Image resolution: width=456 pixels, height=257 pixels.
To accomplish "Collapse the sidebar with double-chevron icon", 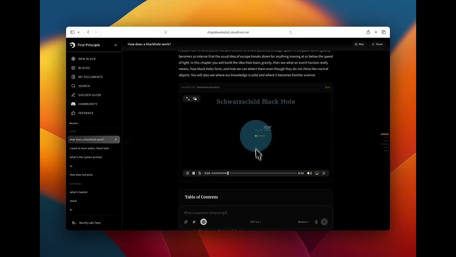I will coord(115,45).
